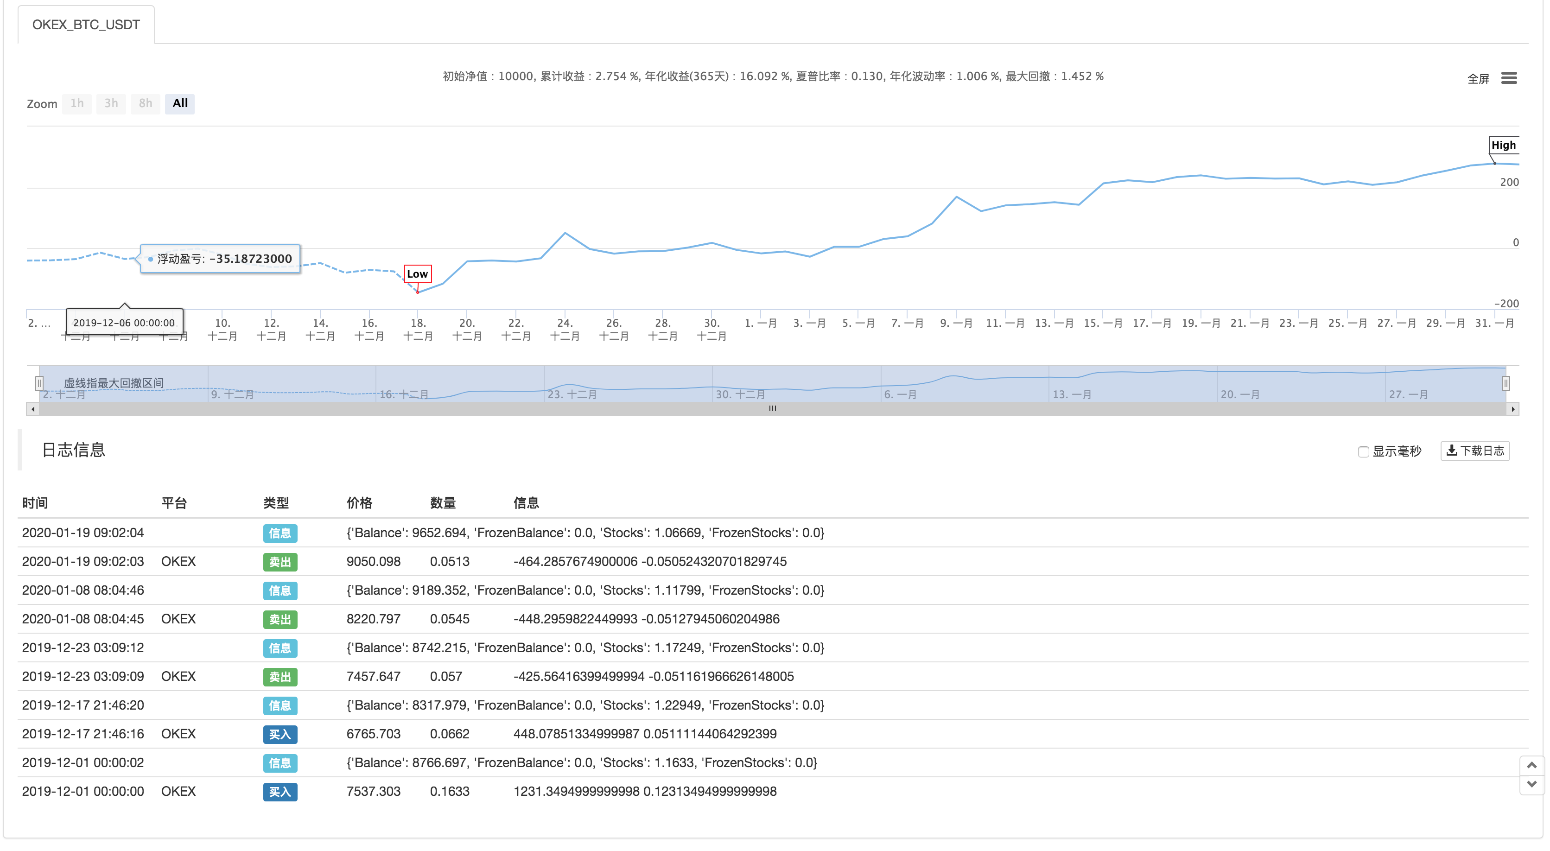
Task: Click the 15. 一月 x-axis label
Action: 1103,323
